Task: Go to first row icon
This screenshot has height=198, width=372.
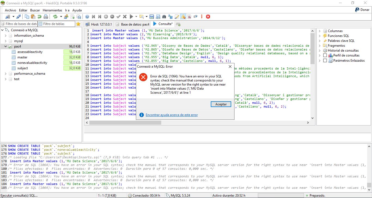Action: click(x=93, y=17)
